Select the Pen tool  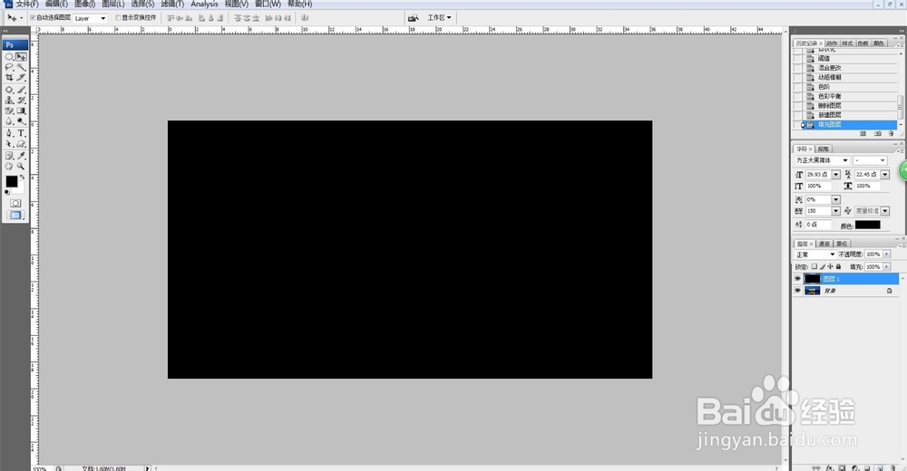9,133
